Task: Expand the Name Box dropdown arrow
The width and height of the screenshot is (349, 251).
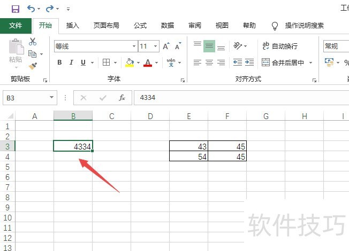Action: tap(52, 98)
